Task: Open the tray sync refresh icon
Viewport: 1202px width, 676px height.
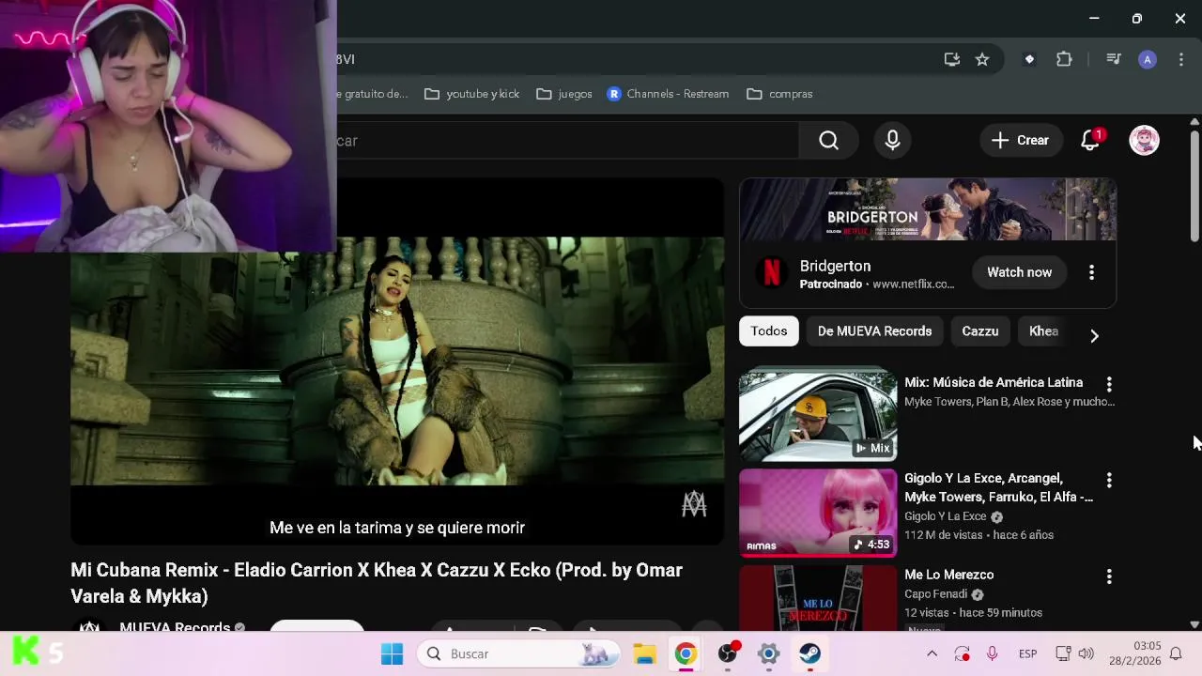Action: click(x=962, y=653)
